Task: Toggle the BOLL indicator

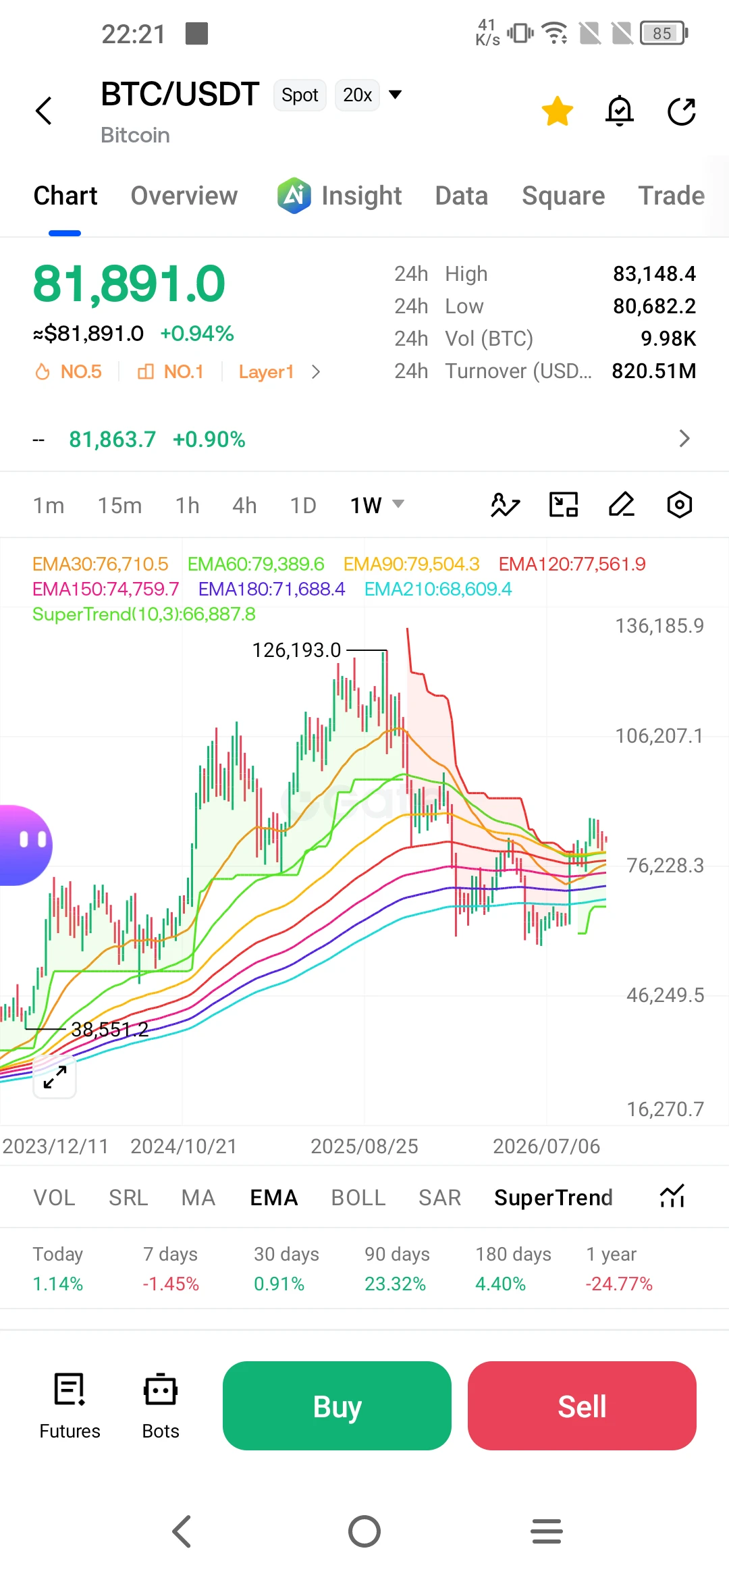Action: click(x=358, y=1198)
